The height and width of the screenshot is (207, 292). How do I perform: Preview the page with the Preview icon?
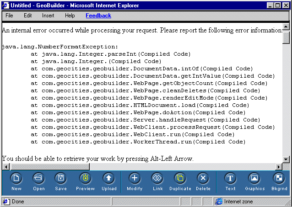tap(85, 178)
